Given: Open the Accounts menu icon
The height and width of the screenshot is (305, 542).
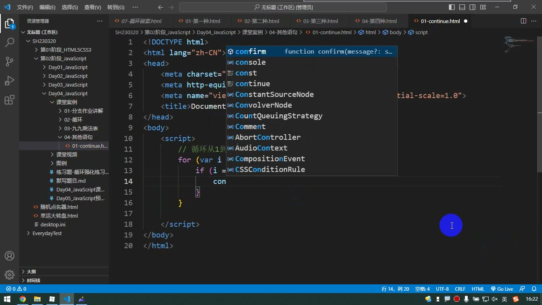Looking at the screenshot, I should point(10,256).
